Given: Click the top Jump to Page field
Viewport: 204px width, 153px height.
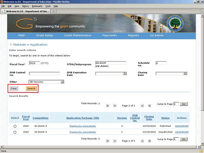Looking at the screenshot, I should coord(176,104).
